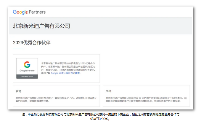Screen dimensions: 201x124
Task: Click the membership level description beside the badge
Action: [x=68, y=68]
